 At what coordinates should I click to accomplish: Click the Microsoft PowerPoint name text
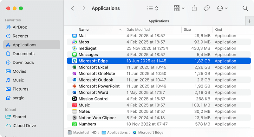99,86
